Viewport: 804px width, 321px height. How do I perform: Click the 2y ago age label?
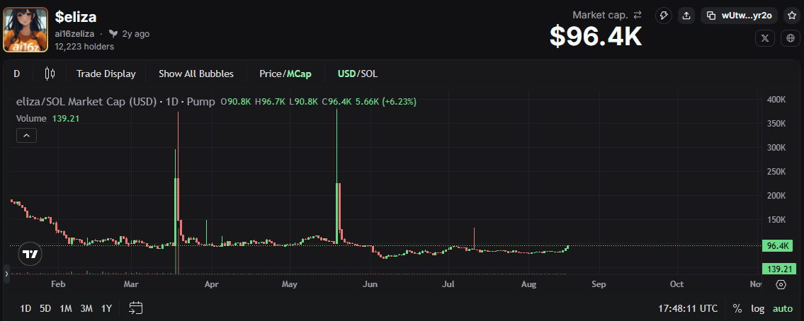click(x=135, y=34)
